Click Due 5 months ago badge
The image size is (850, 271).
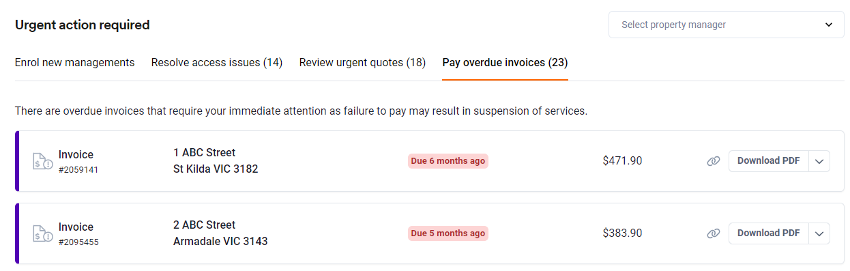[448, 233]
